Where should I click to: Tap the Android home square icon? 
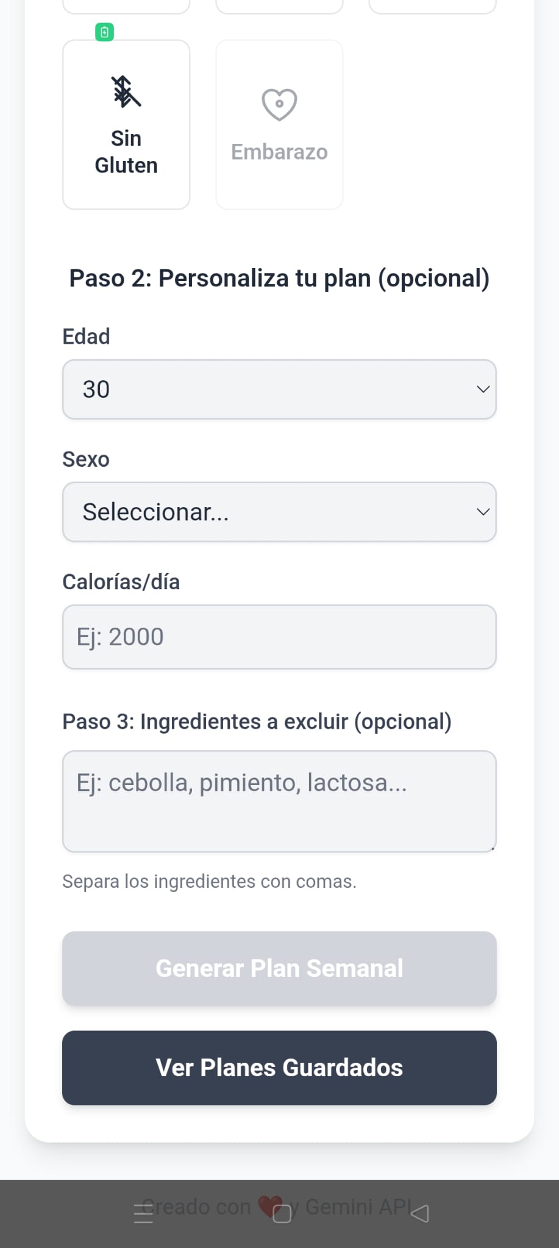[x=282, y=1214]
